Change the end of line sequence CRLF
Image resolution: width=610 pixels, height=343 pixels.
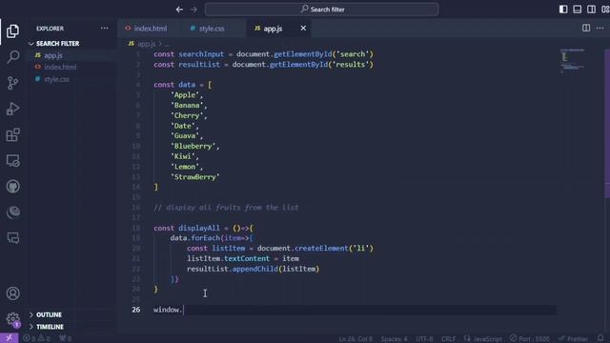pos(448,339)
